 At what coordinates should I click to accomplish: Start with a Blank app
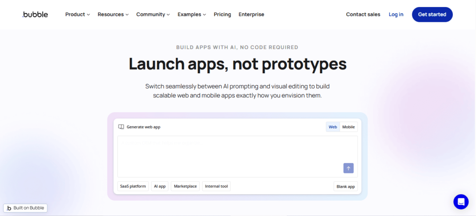tap(345, 187)
